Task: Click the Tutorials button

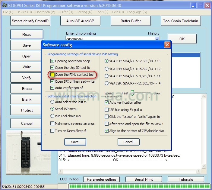Action: click(186, 179)
